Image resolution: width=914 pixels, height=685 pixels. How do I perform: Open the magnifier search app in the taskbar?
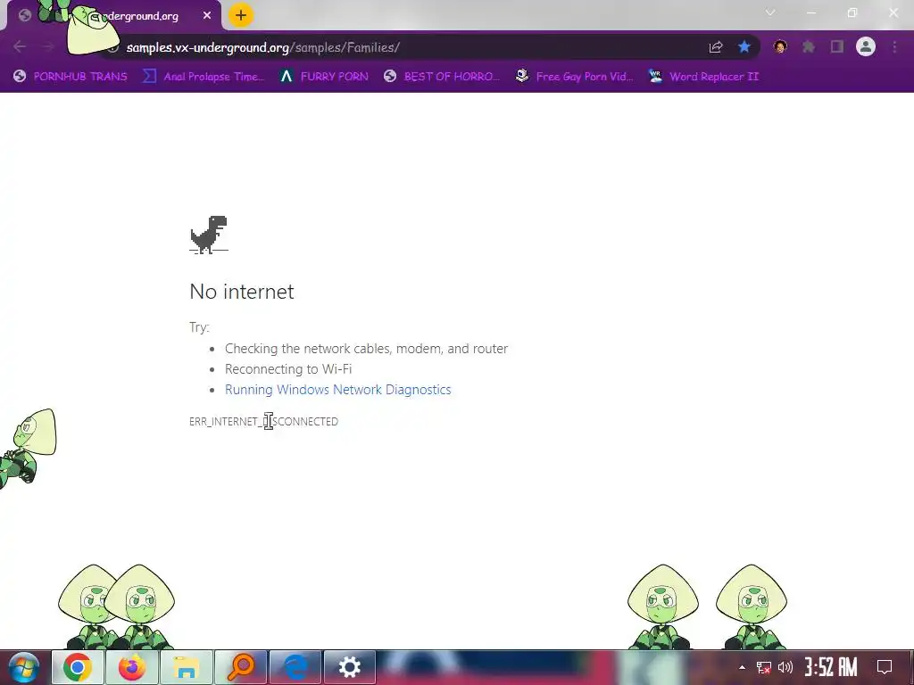[240, 667]
